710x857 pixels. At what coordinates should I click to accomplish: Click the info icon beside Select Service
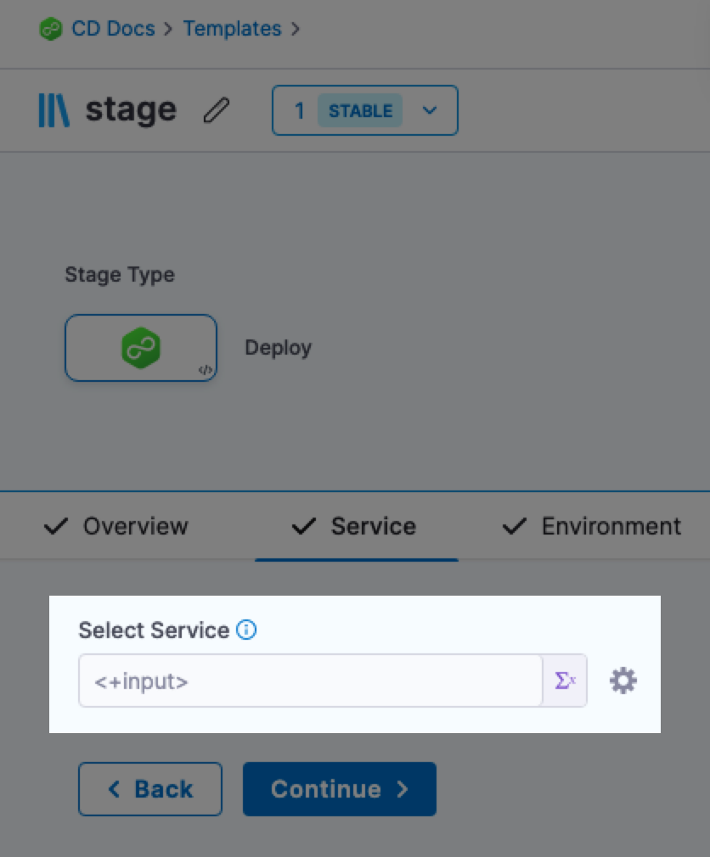(x=246, y=630)
